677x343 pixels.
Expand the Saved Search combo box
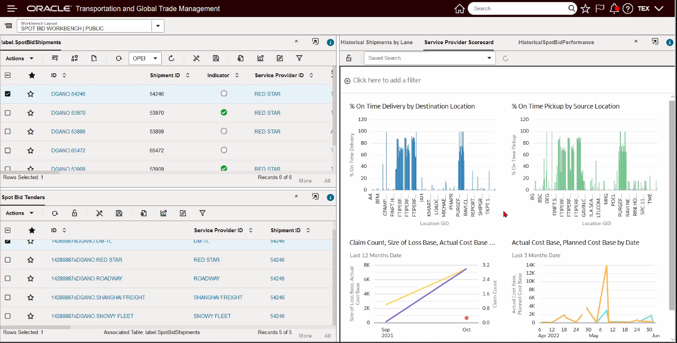pos(489,58)
